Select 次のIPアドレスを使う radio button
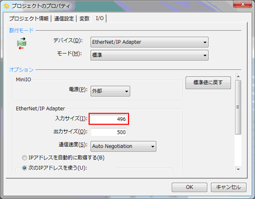Screen dimensions: 255x199 24,168
